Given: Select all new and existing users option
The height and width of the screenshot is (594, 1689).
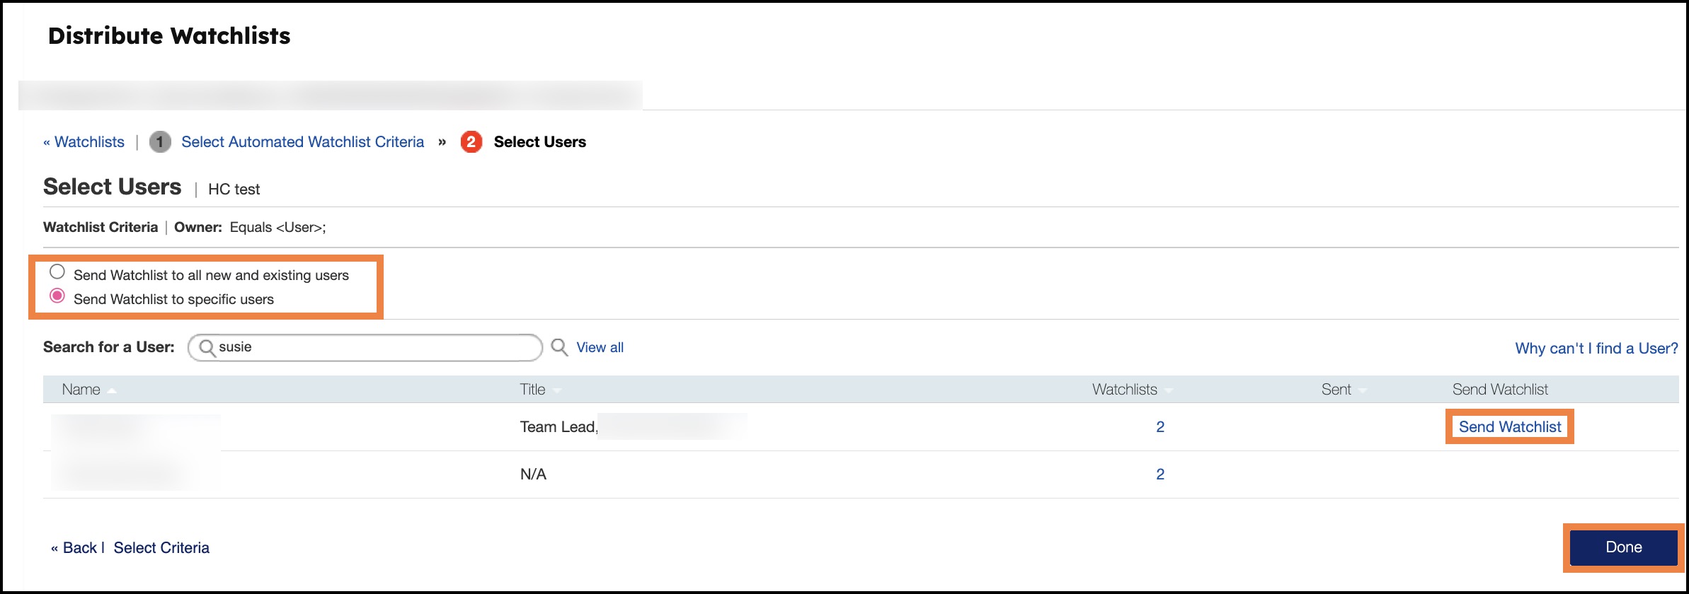Looking at the screenshot, I should click(57, 272).
